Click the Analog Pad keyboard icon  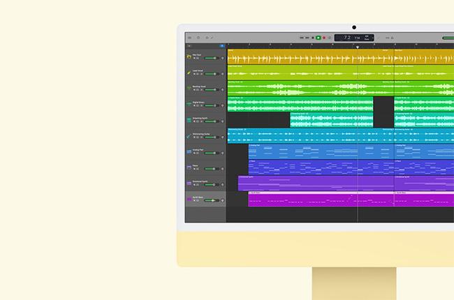pyautogui.click(x=189, y=151)
